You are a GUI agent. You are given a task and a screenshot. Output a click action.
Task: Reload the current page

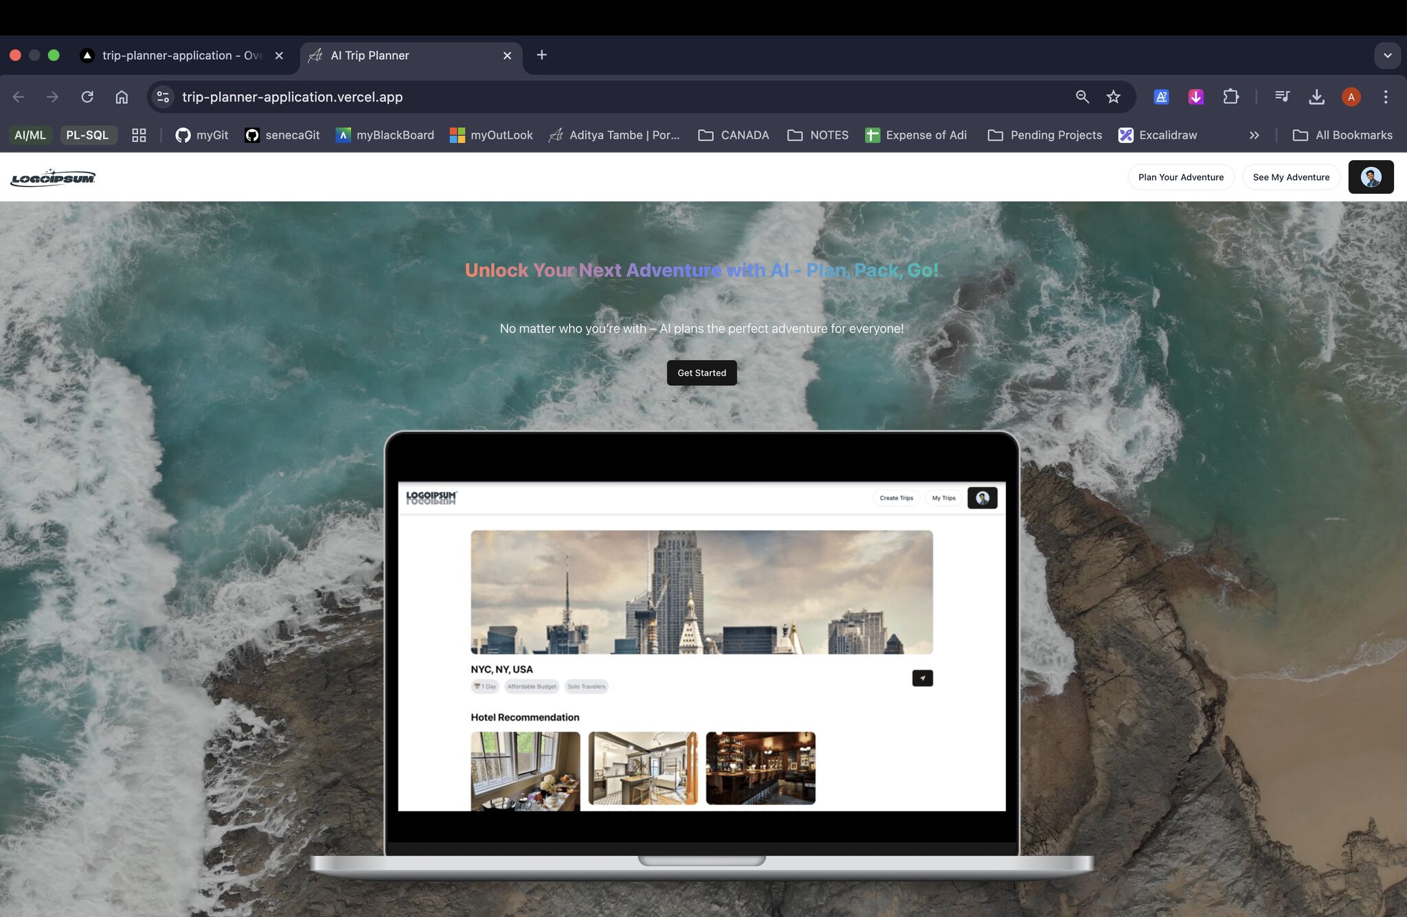(x=87, y=97)
